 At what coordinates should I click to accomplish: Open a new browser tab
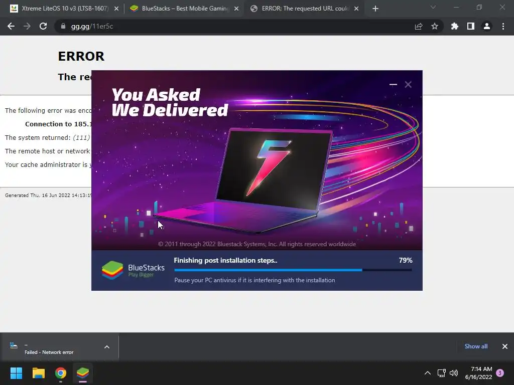click(x=375, y=9)
